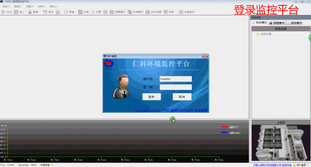This screenshot has height=167, width=311.
Task: Click the 温度 legend label
Action: coord(234,127)
